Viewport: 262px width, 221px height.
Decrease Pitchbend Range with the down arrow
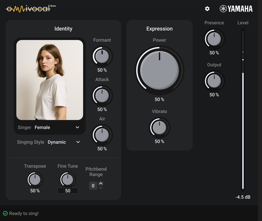click(x=101, y=188)
